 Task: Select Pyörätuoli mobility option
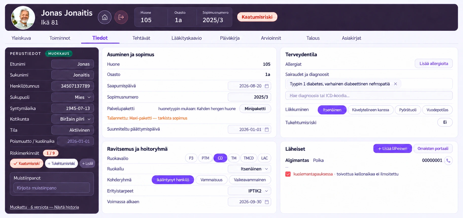[x=408, y=110]
